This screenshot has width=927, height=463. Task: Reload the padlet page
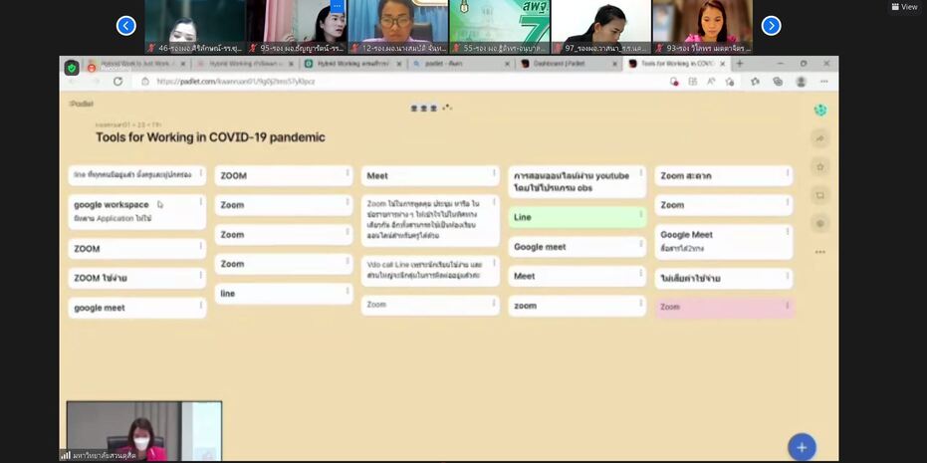tap(118, 82)
